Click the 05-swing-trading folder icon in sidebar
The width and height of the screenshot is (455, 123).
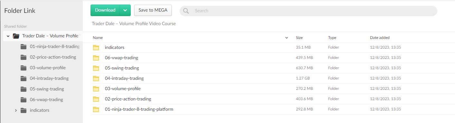point(24,89)
